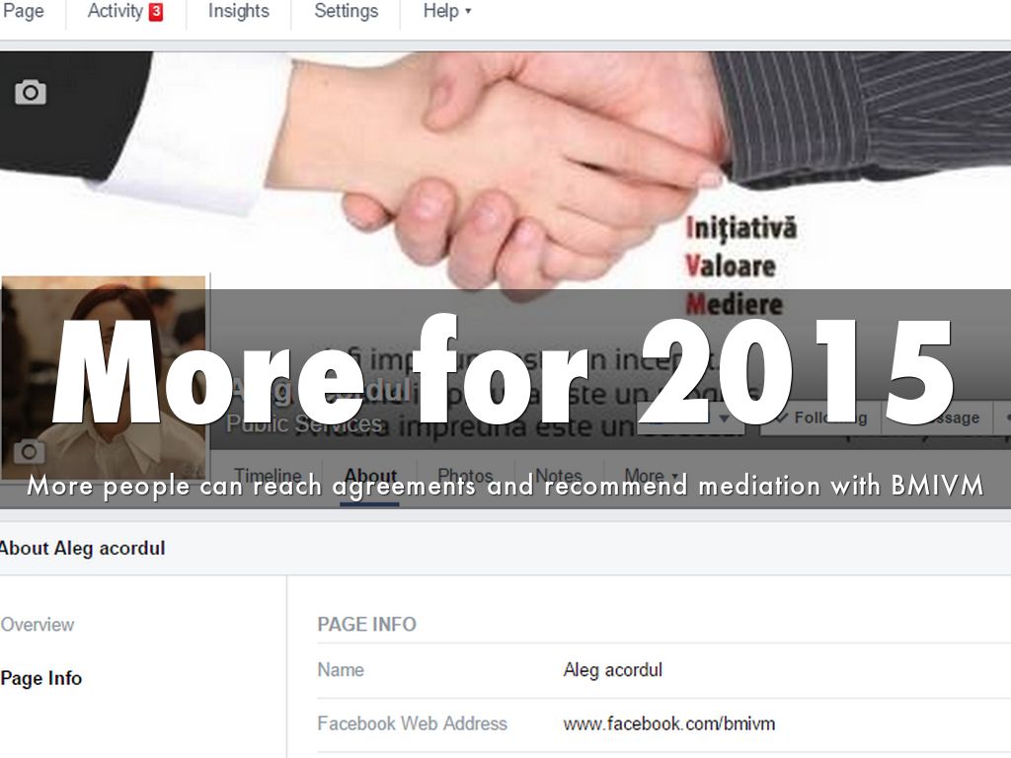Switch to the Insights tab
The width and height of the screenshot is (1011, 758).
click(x=239, y=11)
